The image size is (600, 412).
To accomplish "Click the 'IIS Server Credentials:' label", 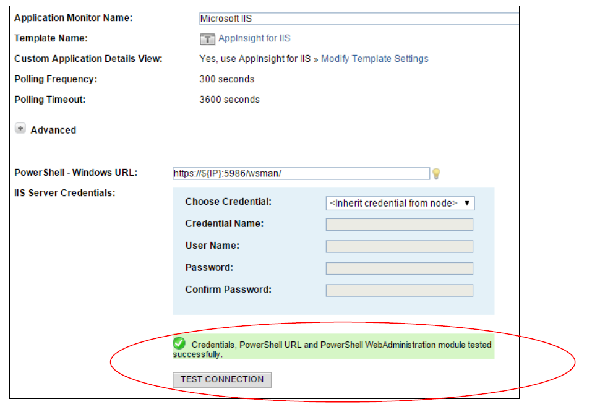I will [x=65, y=193].
